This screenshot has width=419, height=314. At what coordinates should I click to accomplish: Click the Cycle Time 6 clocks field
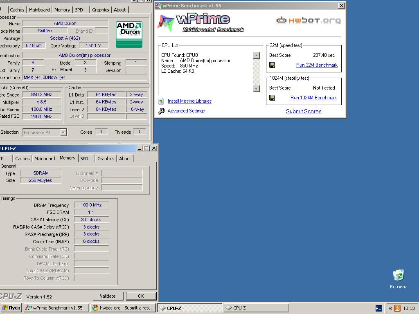pyautogui.click(x=91, y=241)
